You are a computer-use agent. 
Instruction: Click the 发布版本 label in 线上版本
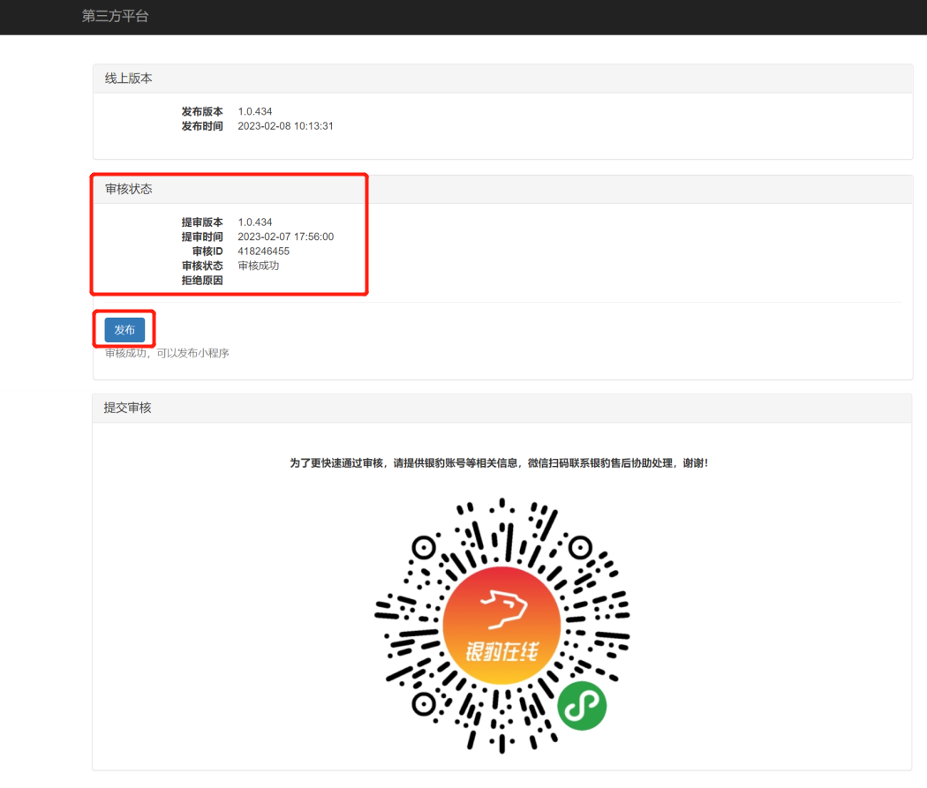202,112
